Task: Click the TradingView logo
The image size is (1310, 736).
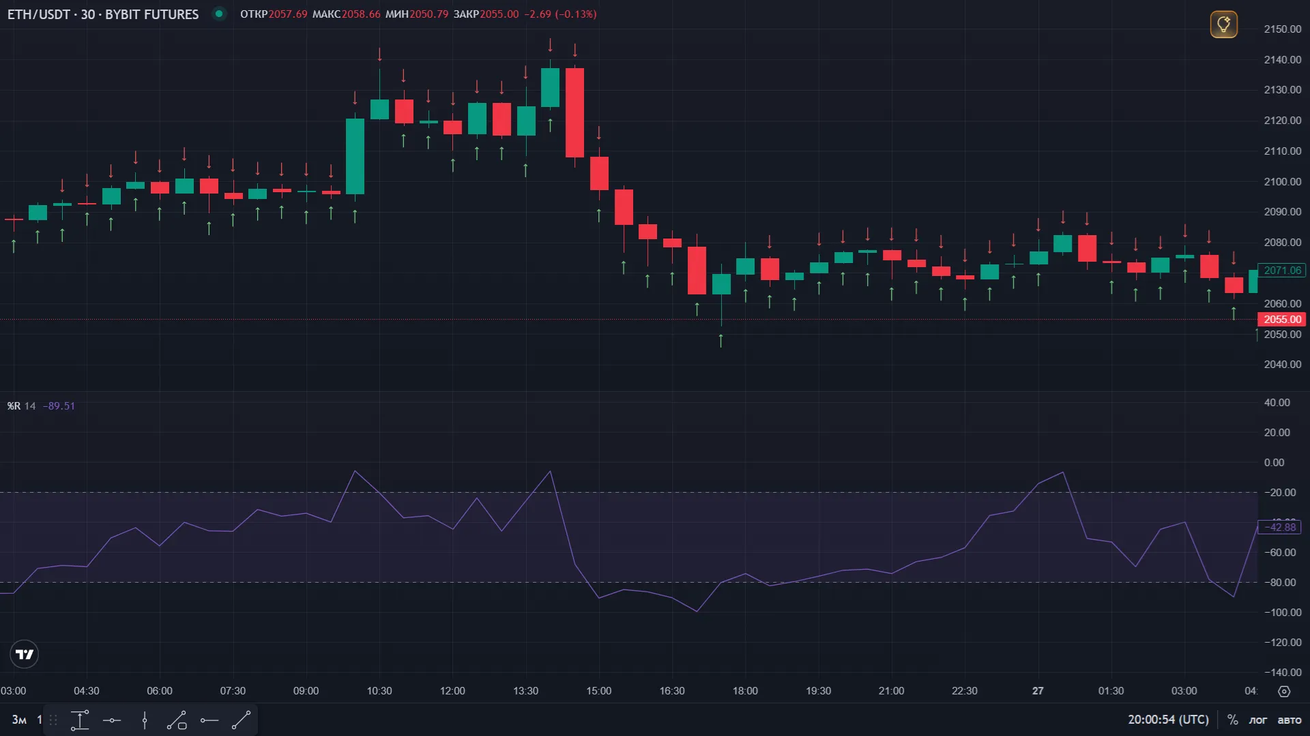Action: 25,654
